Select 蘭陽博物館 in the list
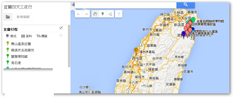 pos(19,57)
